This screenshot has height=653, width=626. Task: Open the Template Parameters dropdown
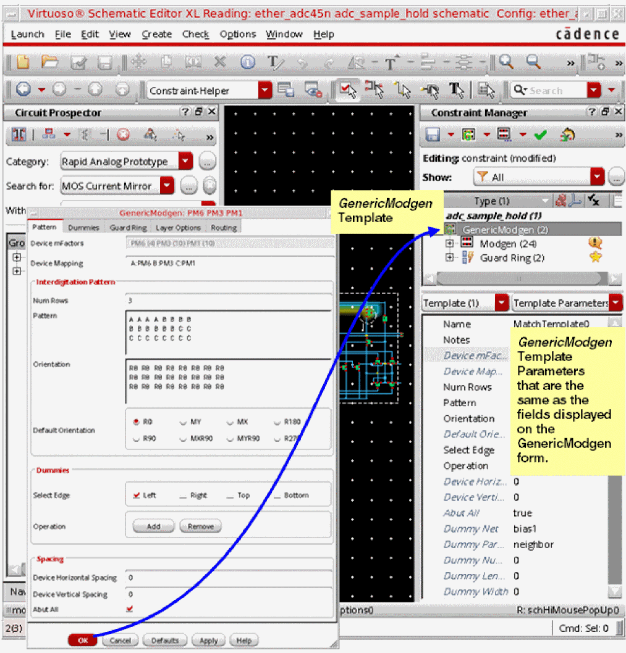click(x=615, y=303)
